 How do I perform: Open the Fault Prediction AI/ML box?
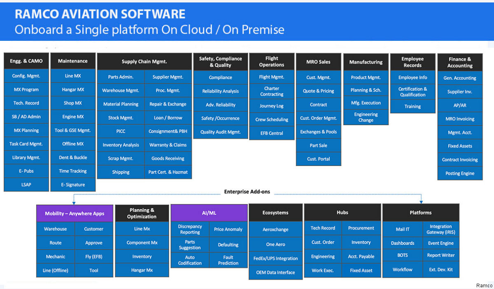click(228, 260)
